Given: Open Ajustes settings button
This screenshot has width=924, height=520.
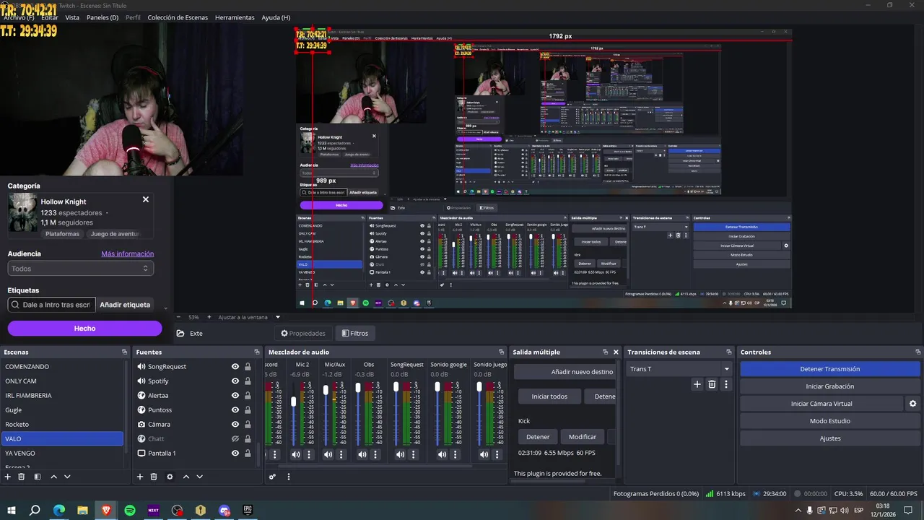Looking at the screenshot, I should (830, 438).
